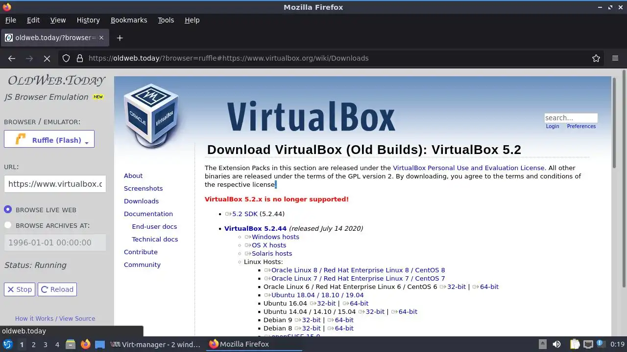Screen dimensions: 627x352
Task: Open the Tools menu
Action: [166, 20]
